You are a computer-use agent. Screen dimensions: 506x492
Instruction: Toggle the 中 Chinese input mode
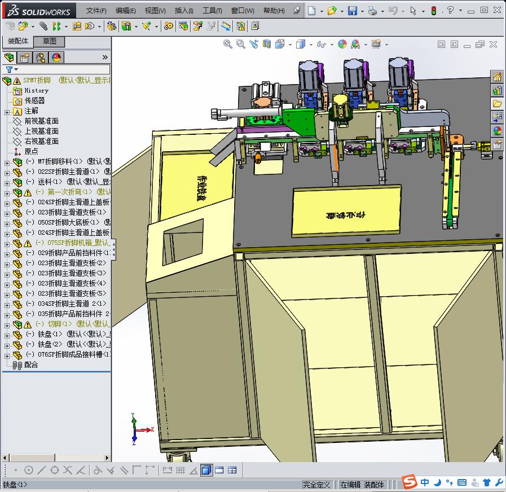(425, 482)
